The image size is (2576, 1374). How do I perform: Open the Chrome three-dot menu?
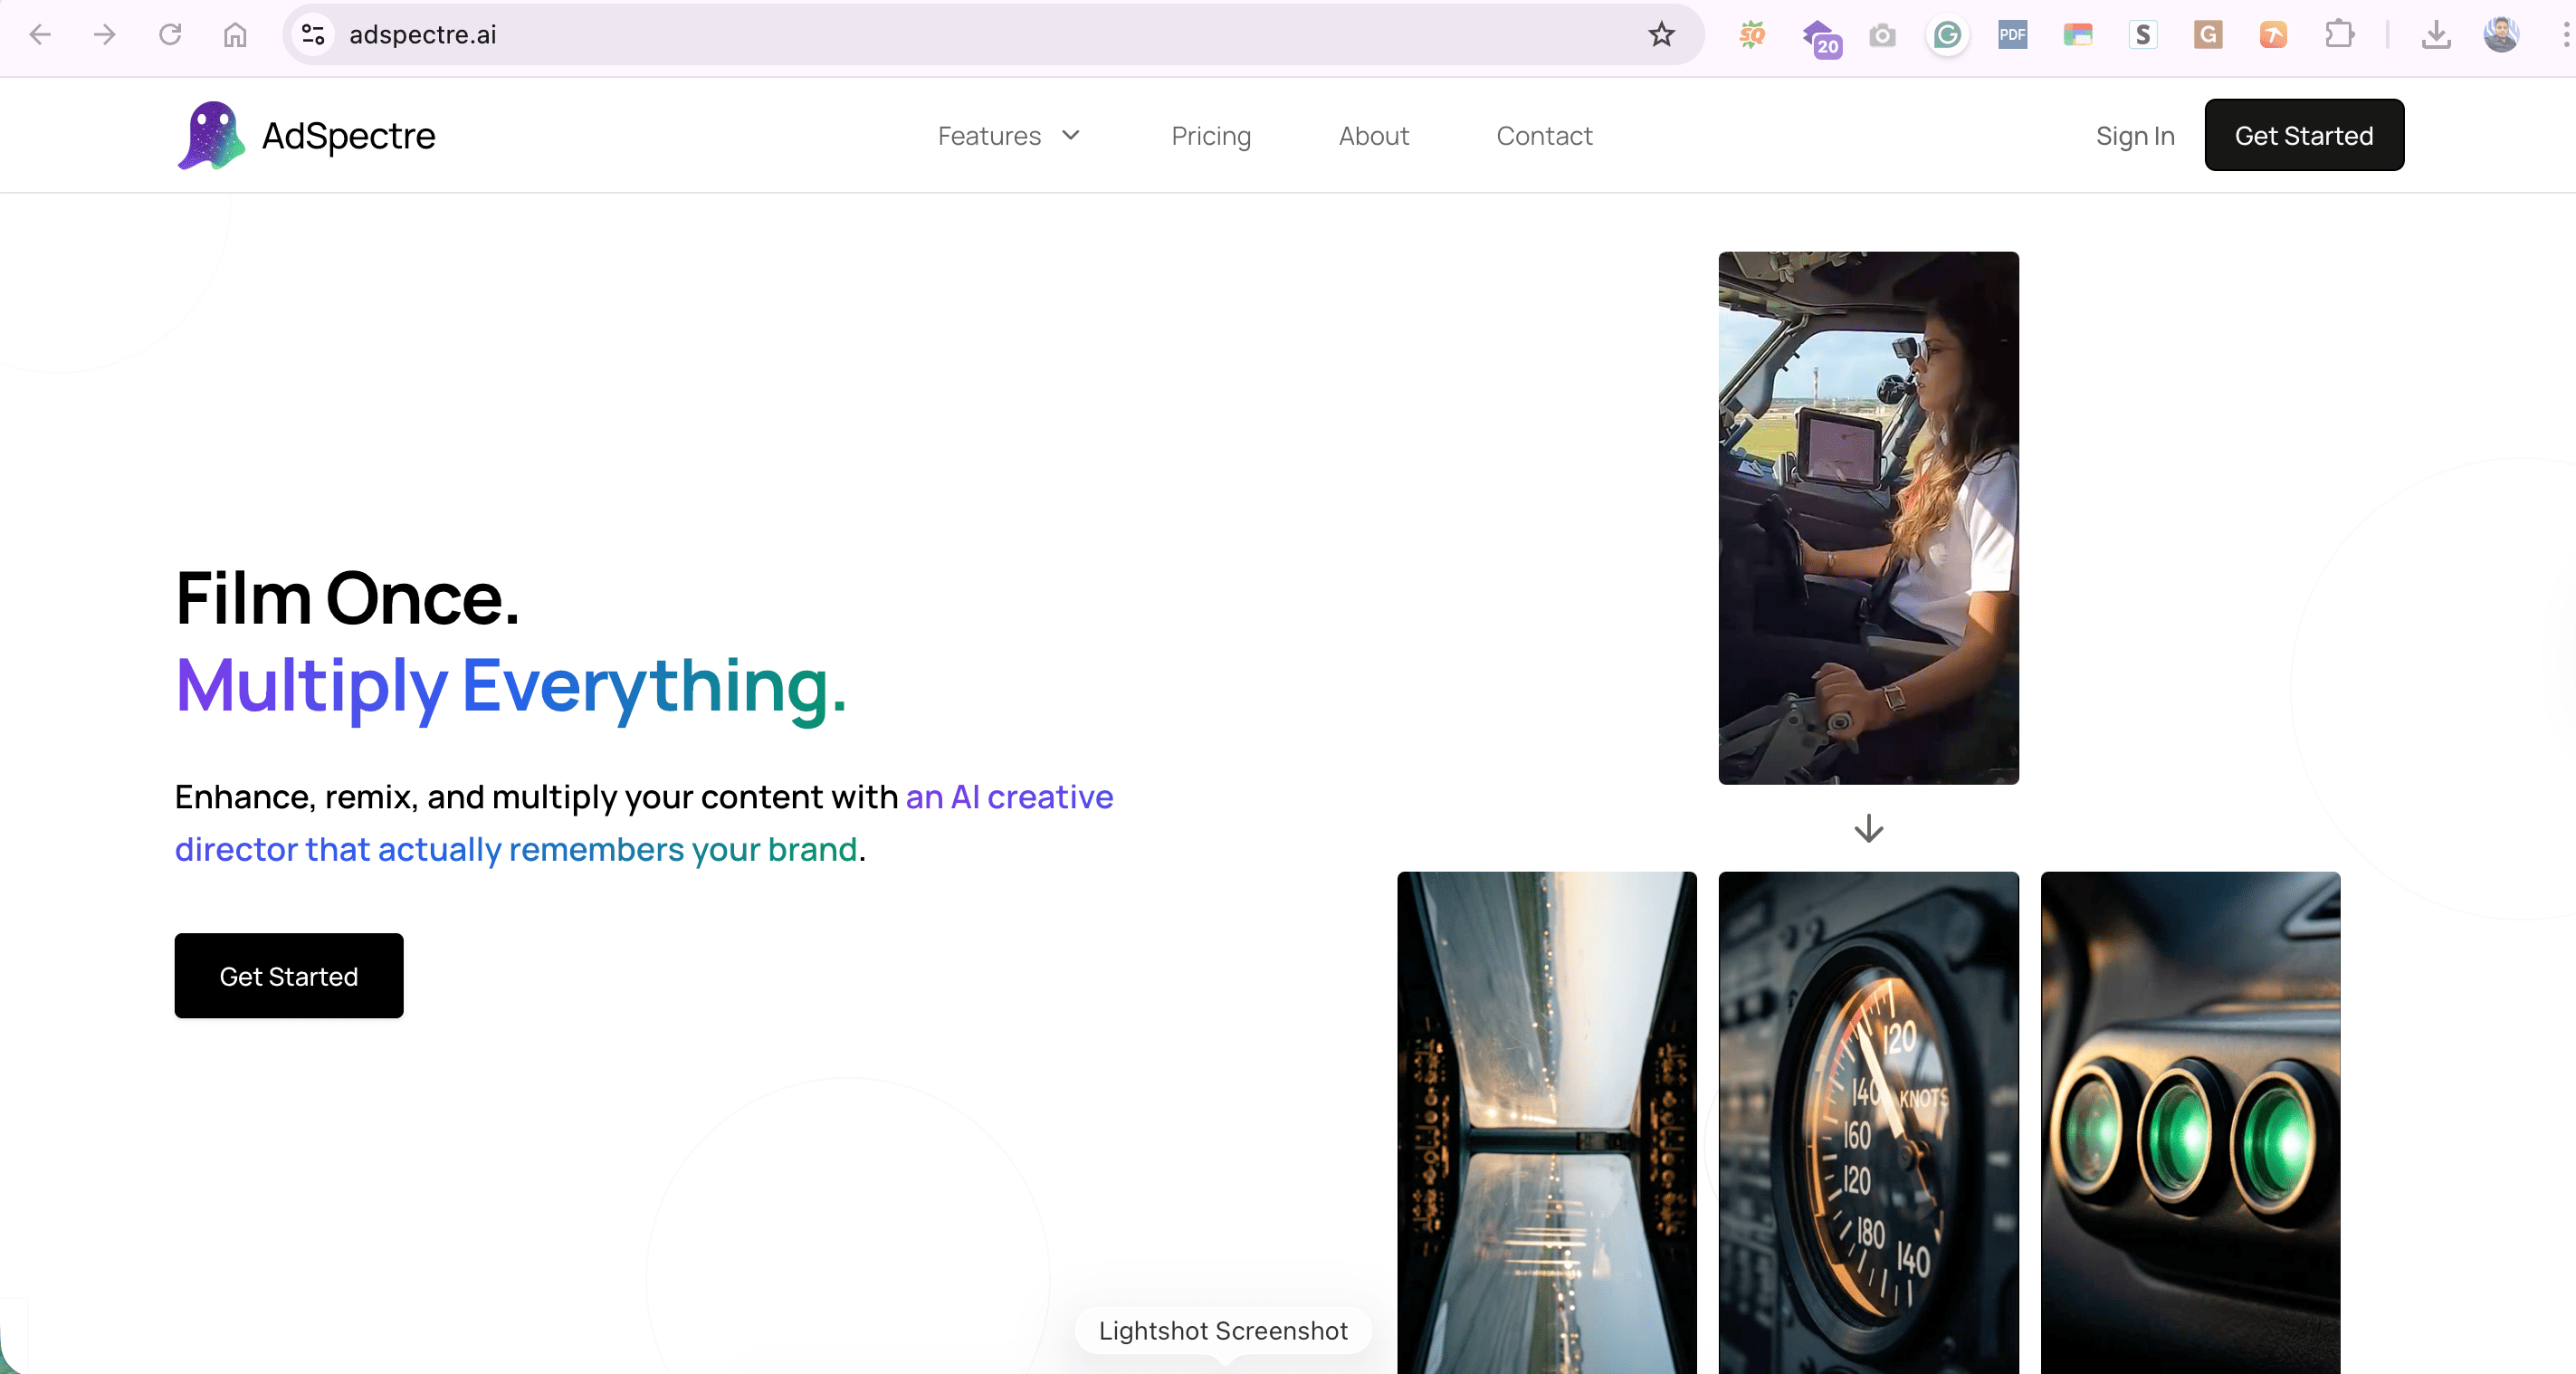click(2564, 36)
